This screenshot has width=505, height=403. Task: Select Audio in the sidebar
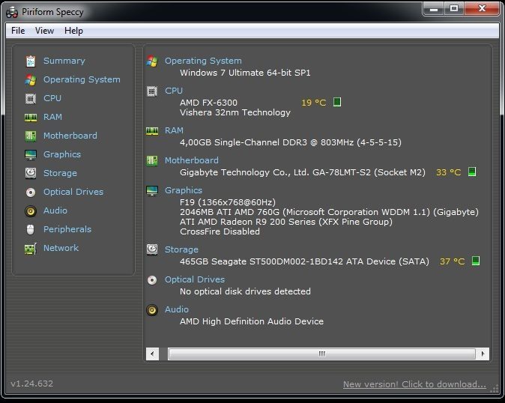[55, 210]
